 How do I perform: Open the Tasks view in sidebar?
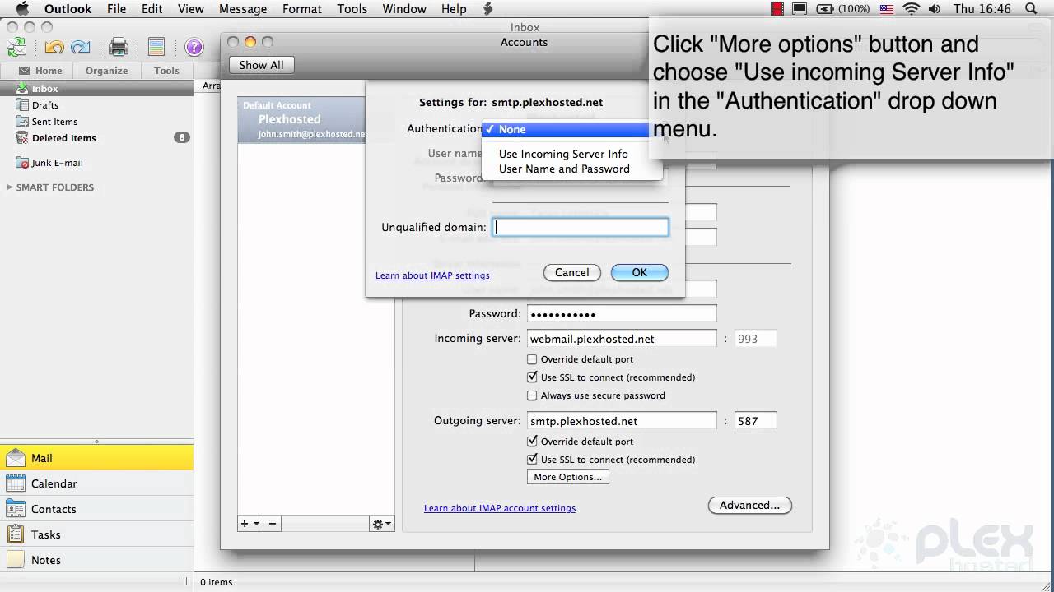[97, 534]
